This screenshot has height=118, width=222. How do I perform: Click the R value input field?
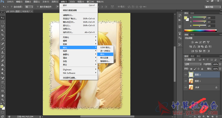[211, 18]
